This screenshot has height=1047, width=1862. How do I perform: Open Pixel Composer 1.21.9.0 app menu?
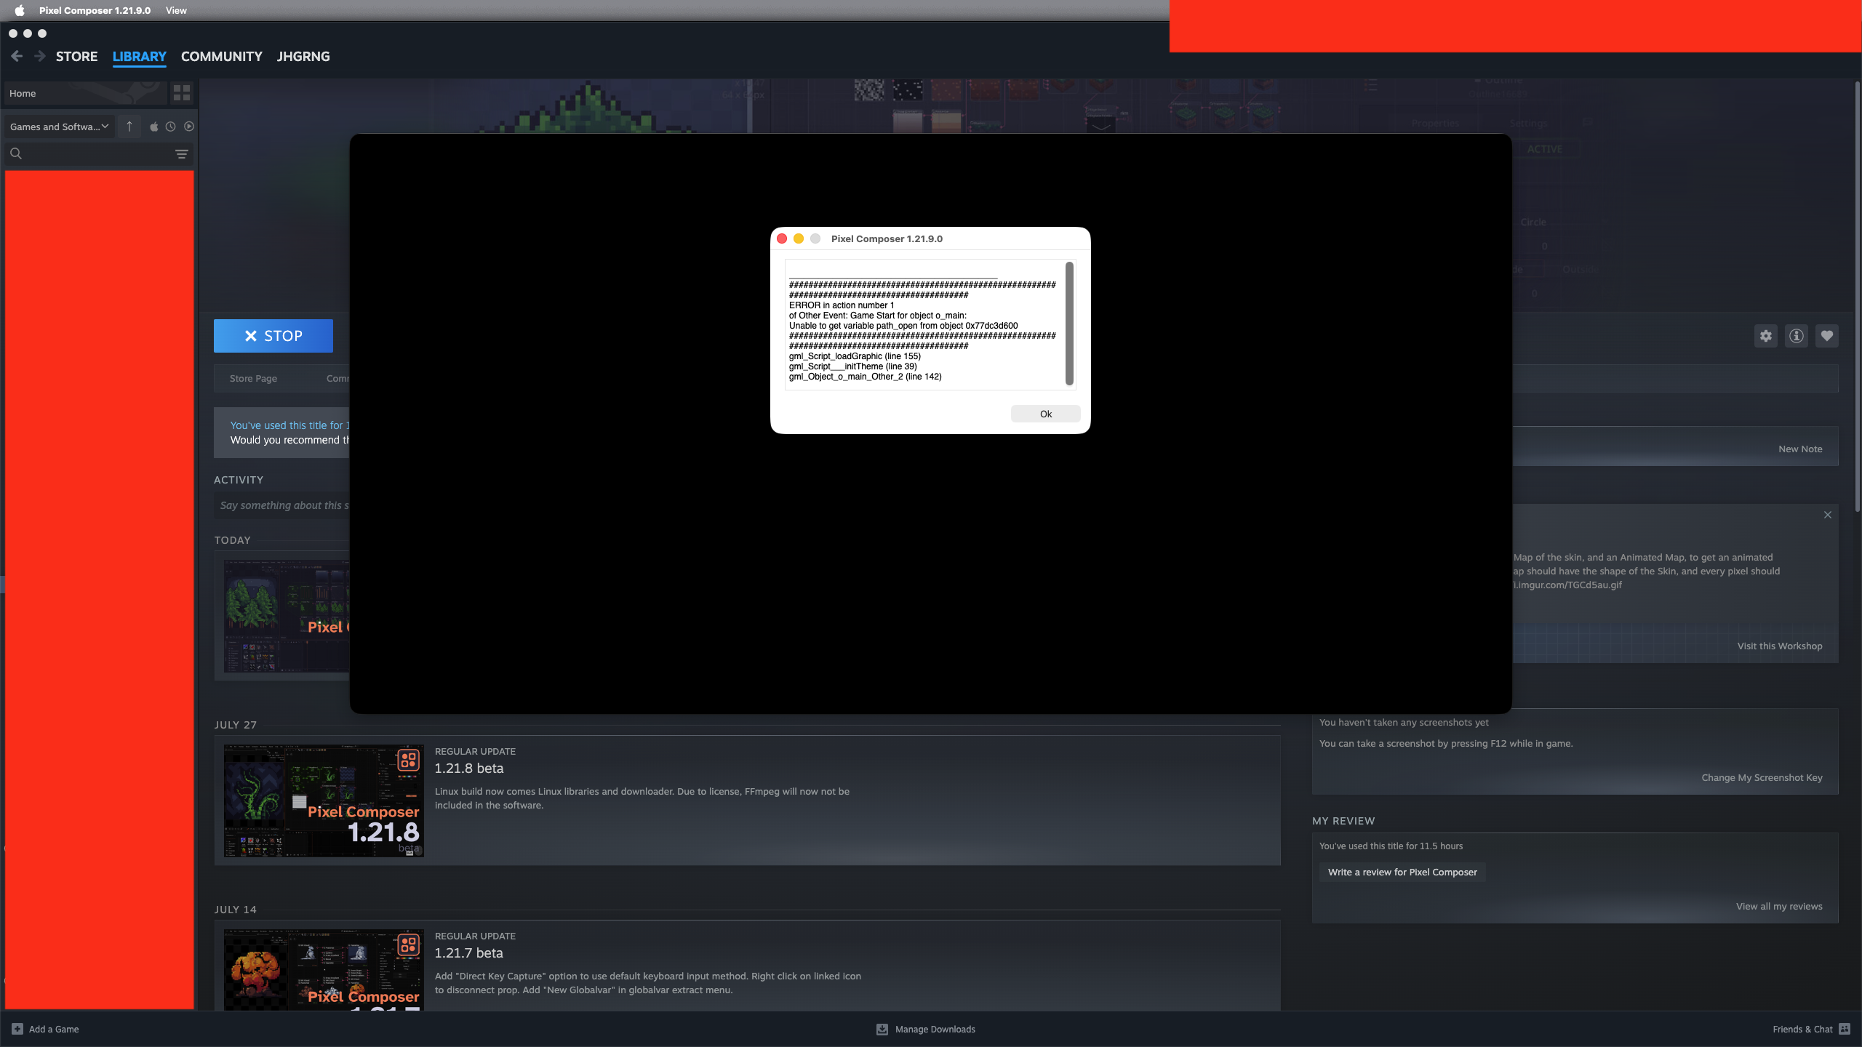(95, 10)
